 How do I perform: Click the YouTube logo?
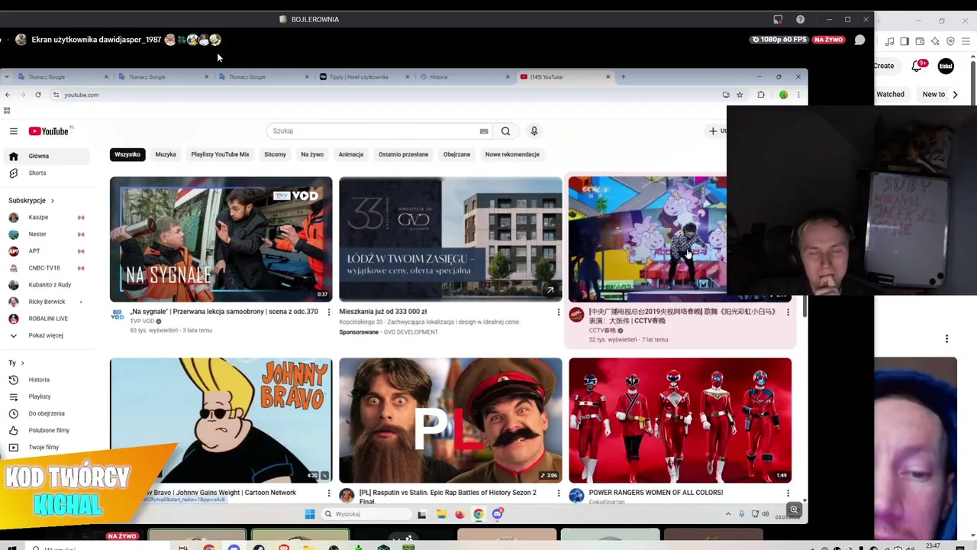[49, 131]
